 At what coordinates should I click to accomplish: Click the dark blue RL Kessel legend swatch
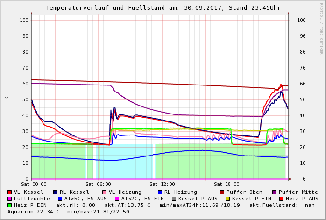(x=56, y=192)
